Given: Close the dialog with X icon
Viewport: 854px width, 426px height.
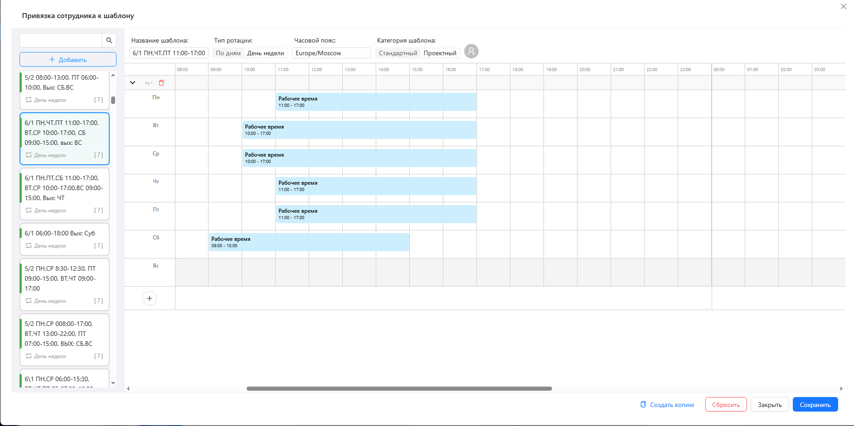Looking at the screenshot, I should click(844, 6).
